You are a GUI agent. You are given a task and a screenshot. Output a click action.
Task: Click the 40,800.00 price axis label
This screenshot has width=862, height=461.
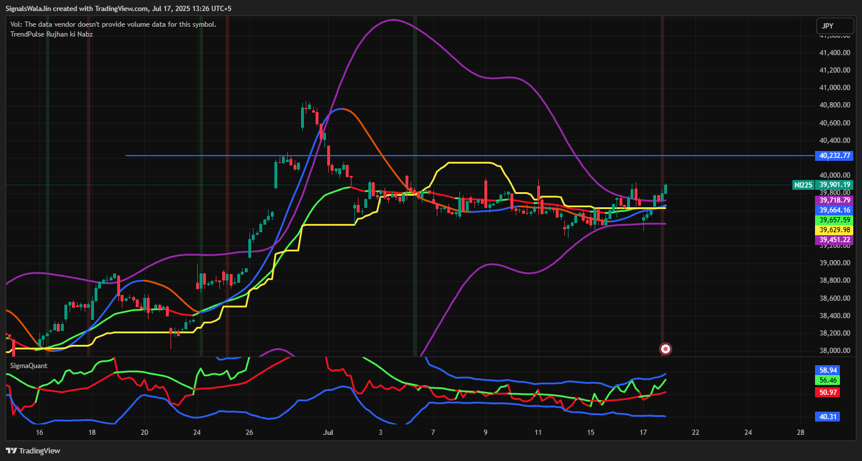pos(835,105)
